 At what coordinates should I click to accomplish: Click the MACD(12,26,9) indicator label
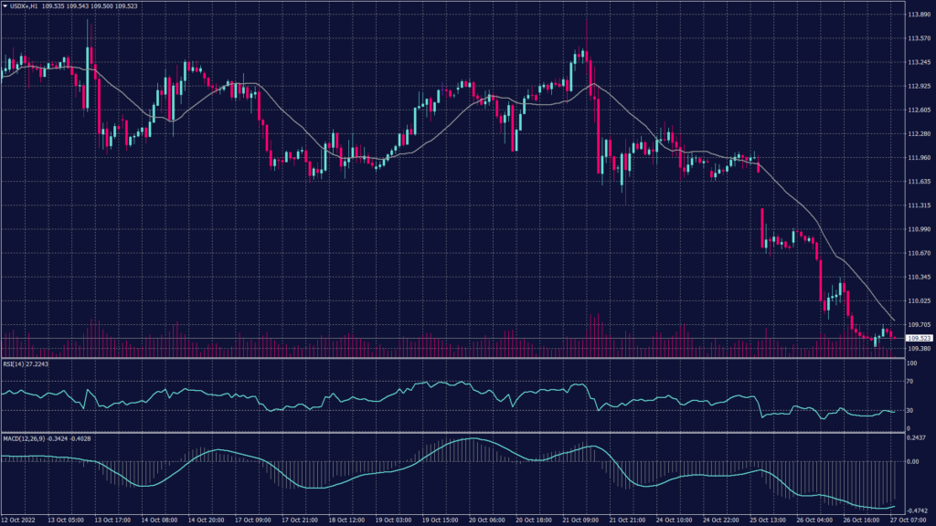coord(27,438)
